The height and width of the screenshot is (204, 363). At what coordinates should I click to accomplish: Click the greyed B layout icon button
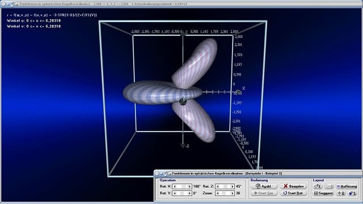(329, 186)
